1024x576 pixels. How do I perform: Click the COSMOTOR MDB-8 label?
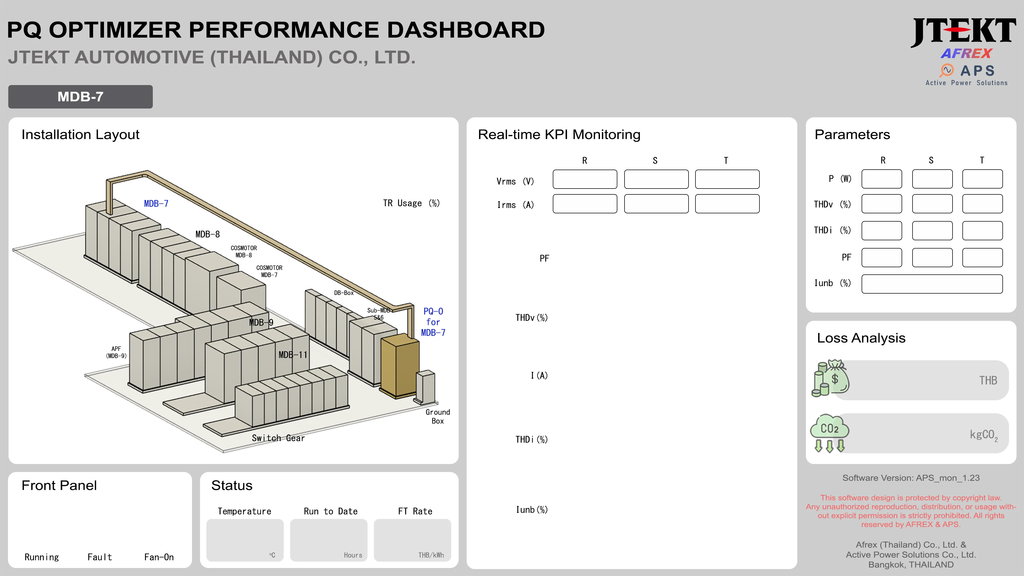[x=244, y=252]
